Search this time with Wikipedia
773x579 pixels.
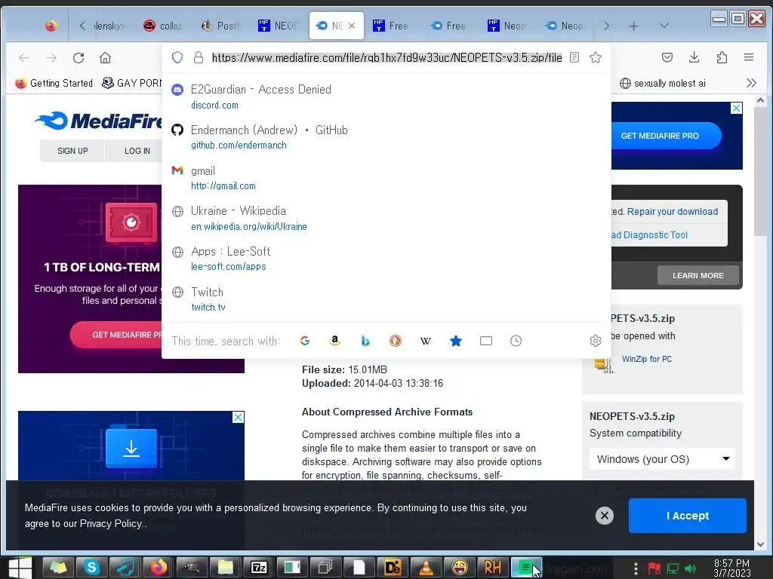click(x=426, y=341)
